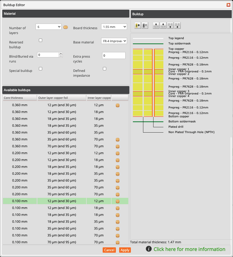The height and width of the screenshot is (257, 233).
Task: Enable the Reversed buildup checkbox
Action: pyautogui.click(x=40, y=40)
